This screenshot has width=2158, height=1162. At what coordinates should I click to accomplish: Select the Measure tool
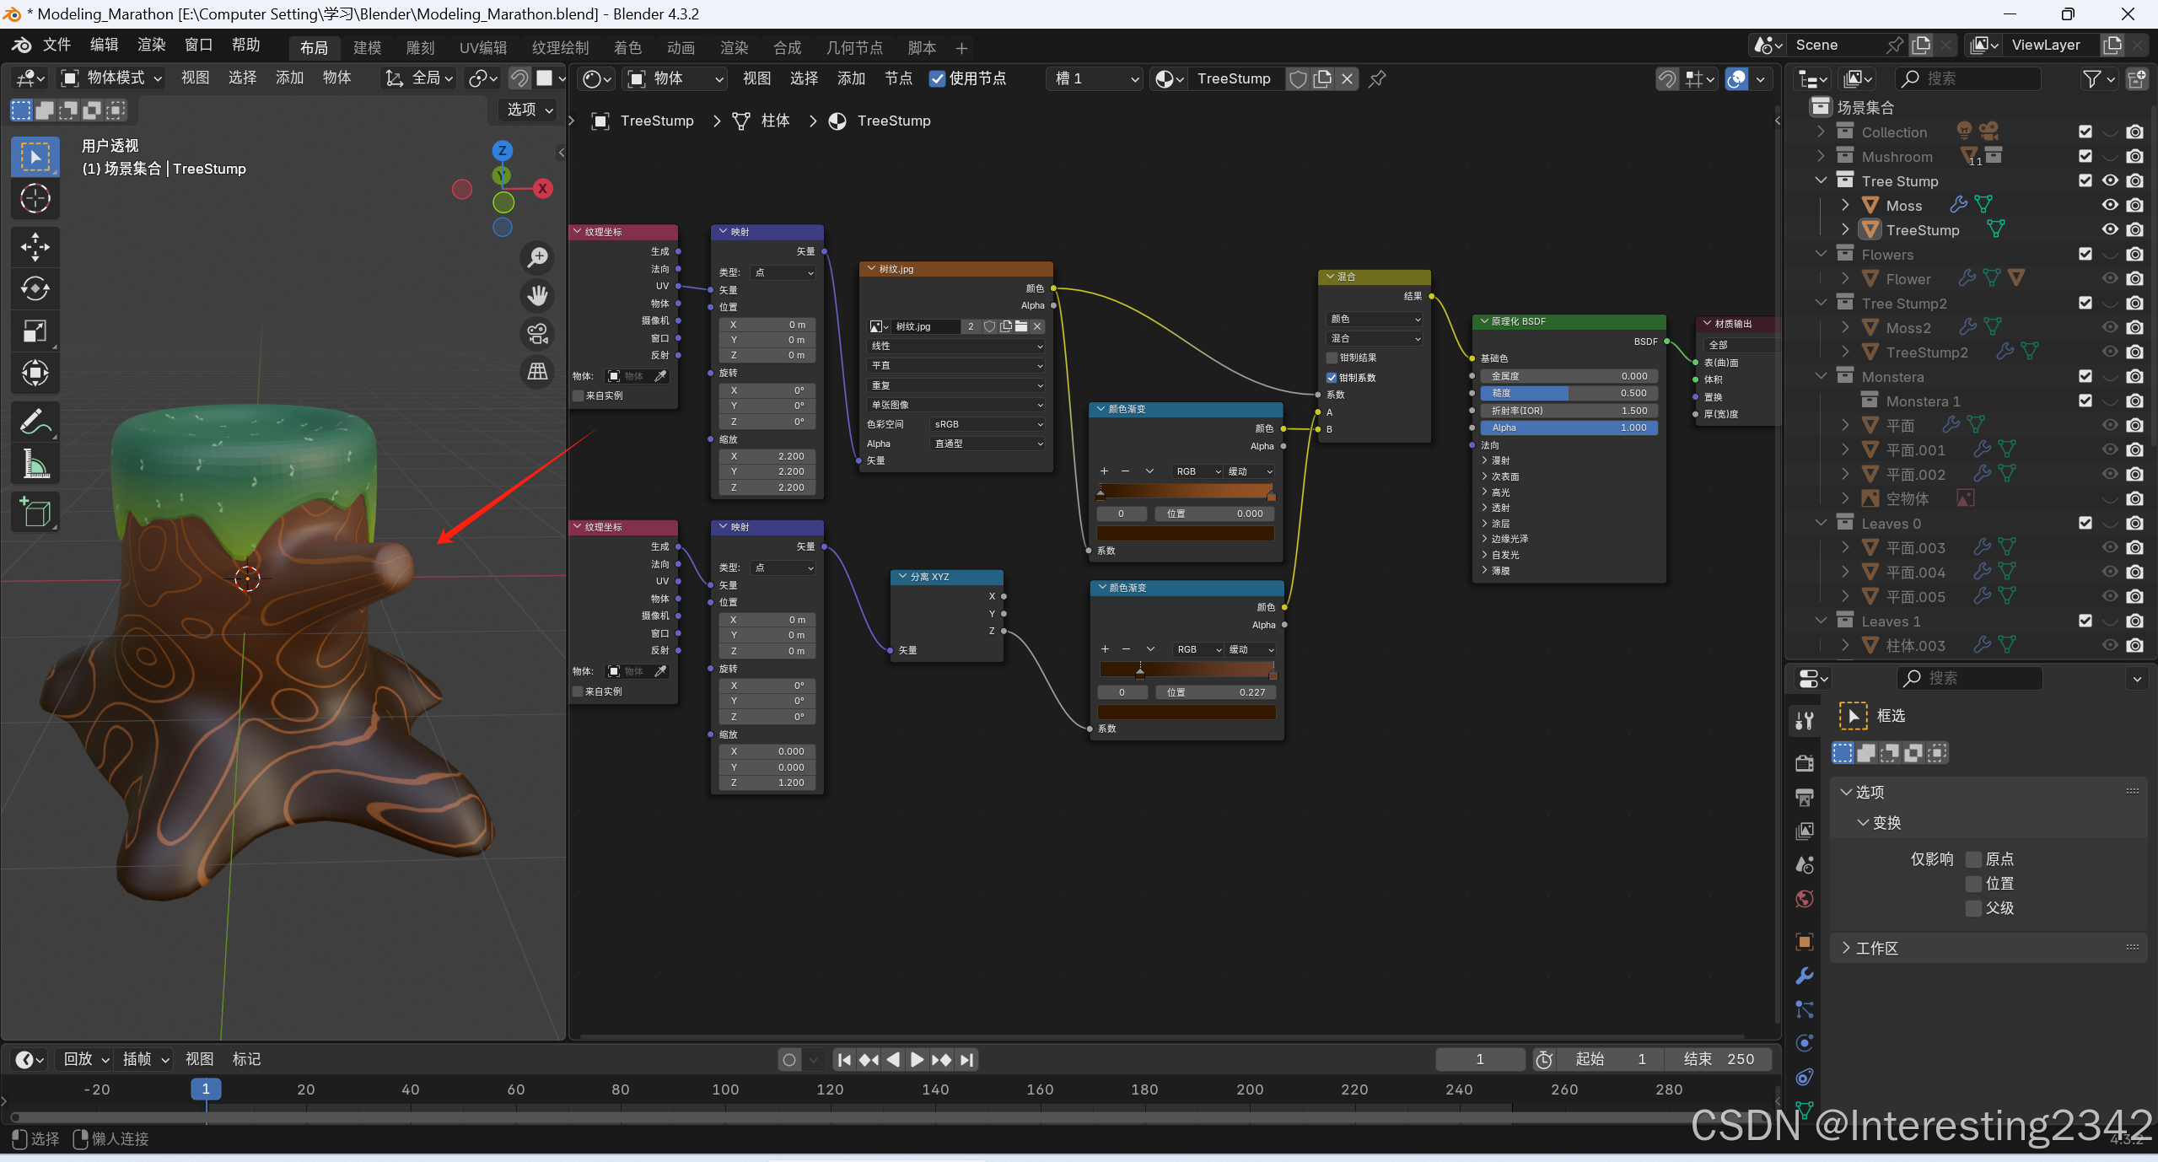35,463
